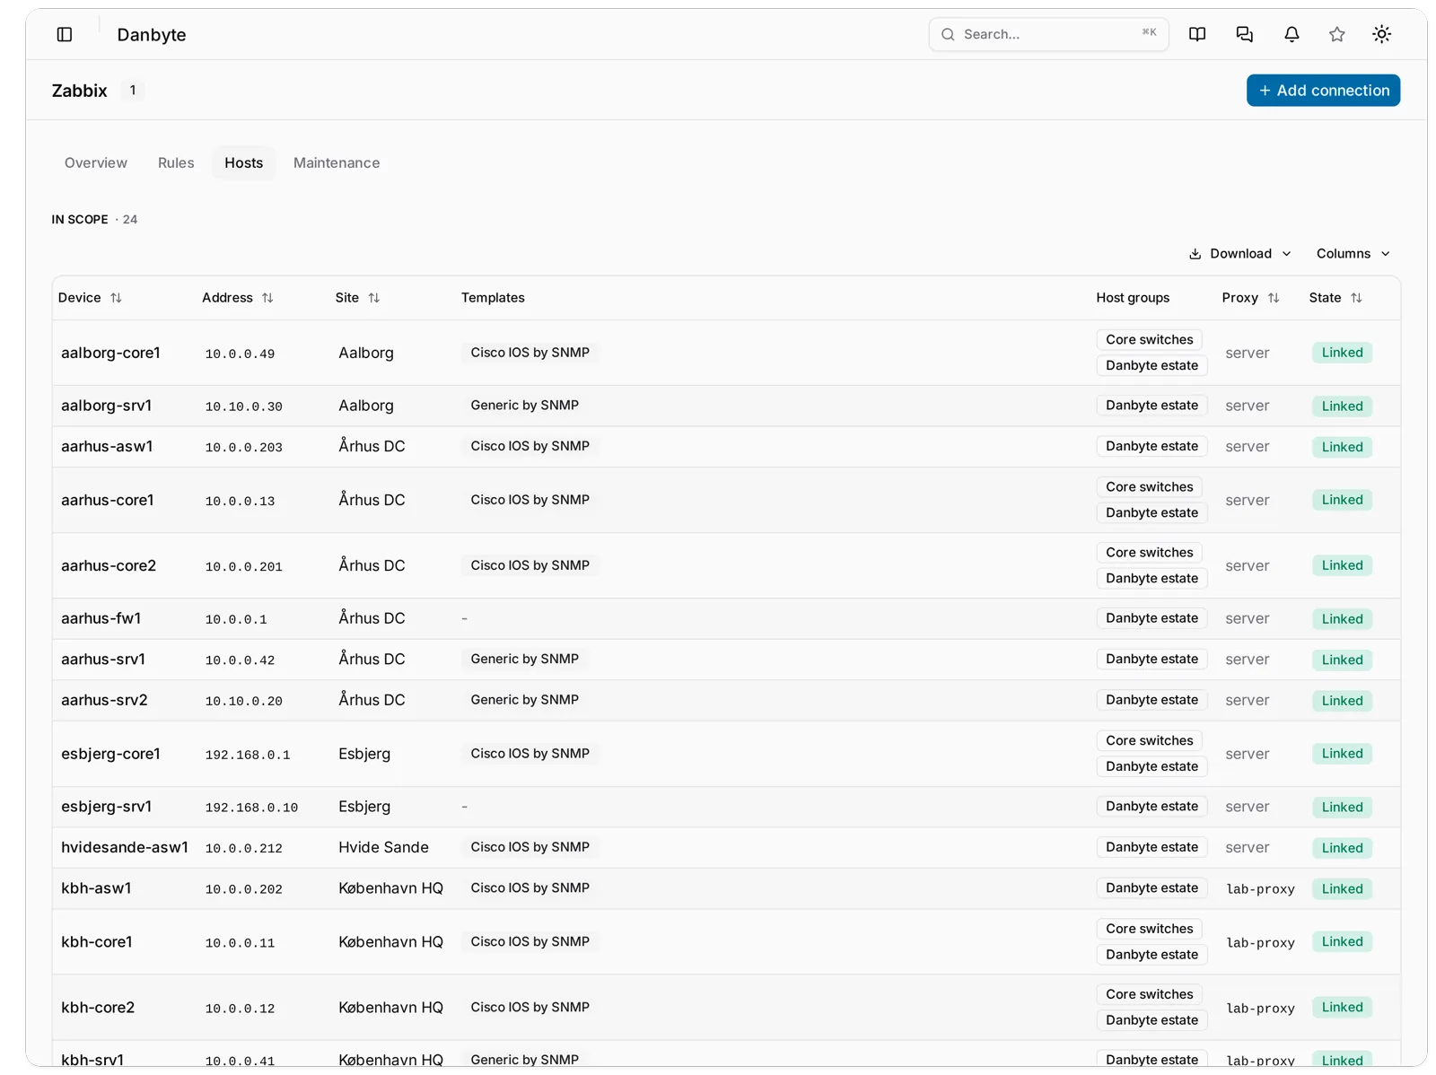This screenshot has width=1436, height=1075.
Task: Open device hvidesande-asw1
Action: (125, 847)
